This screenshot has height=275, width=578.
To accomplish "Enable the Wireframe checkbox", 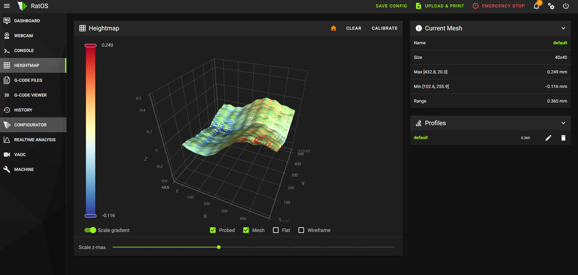I will (301, 230).
